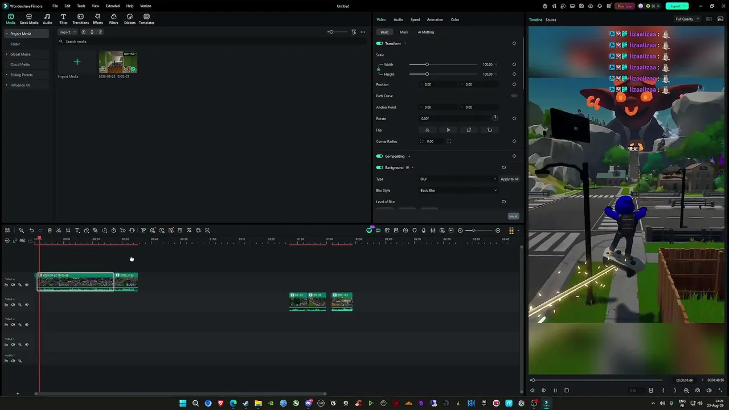
Task: Collapse the Project Media tree item
Action: click(7, 34)
